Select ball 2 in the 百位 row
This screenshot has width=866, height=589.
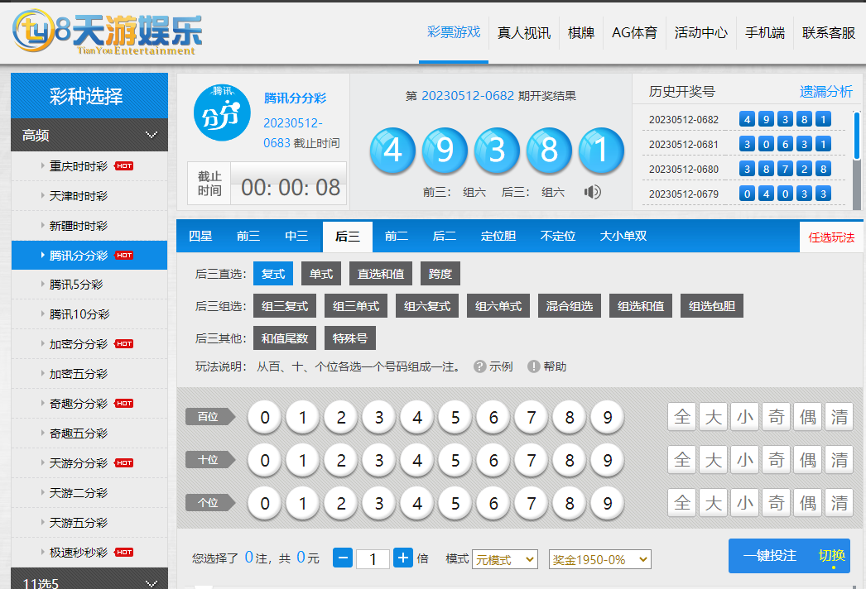341,417
